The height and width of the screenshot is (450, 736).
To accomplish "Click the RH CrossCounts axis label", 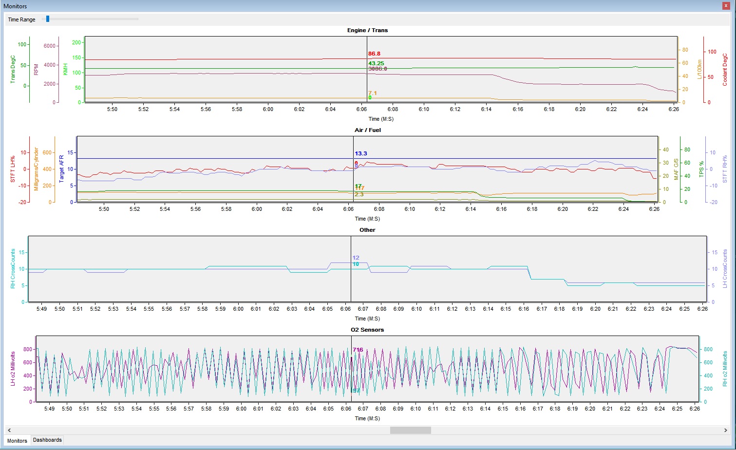I will 13,269.
